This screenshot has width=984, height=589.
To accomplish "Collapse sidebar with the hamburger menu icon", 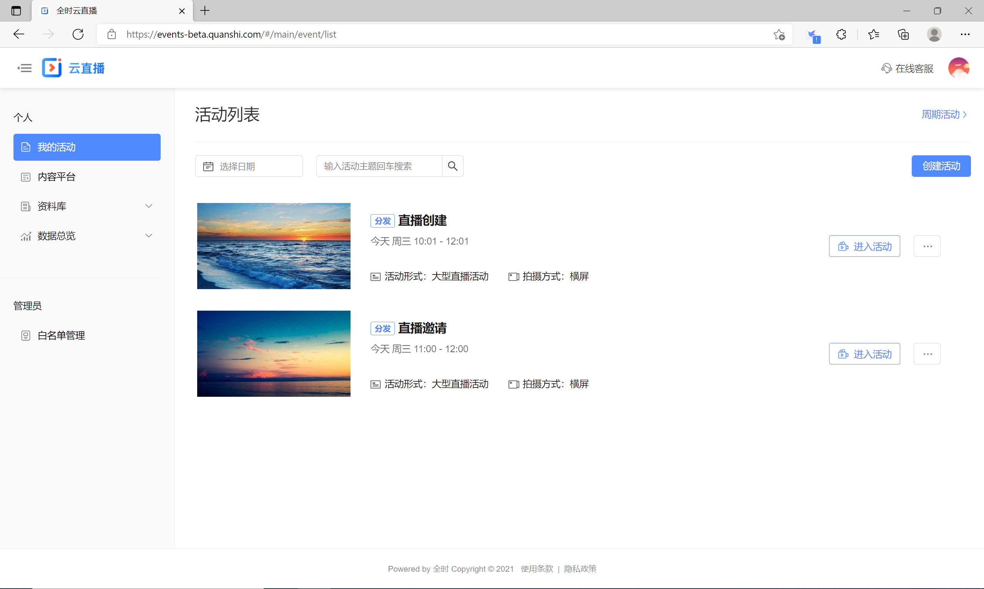I will [24, 68].
